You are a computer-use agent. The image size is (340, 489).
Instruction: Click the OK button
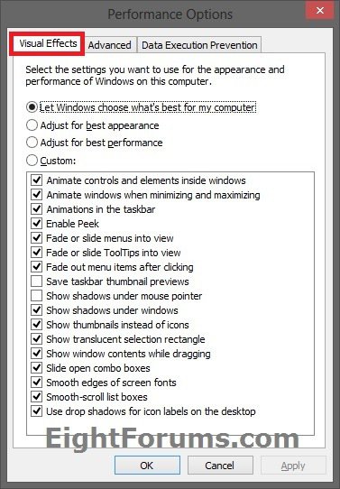pos(147,466)
